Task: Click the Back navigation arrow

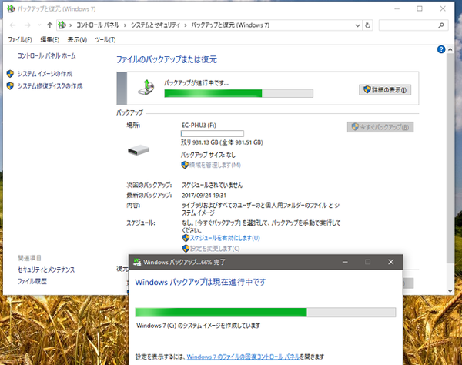Action: [12, 25]
